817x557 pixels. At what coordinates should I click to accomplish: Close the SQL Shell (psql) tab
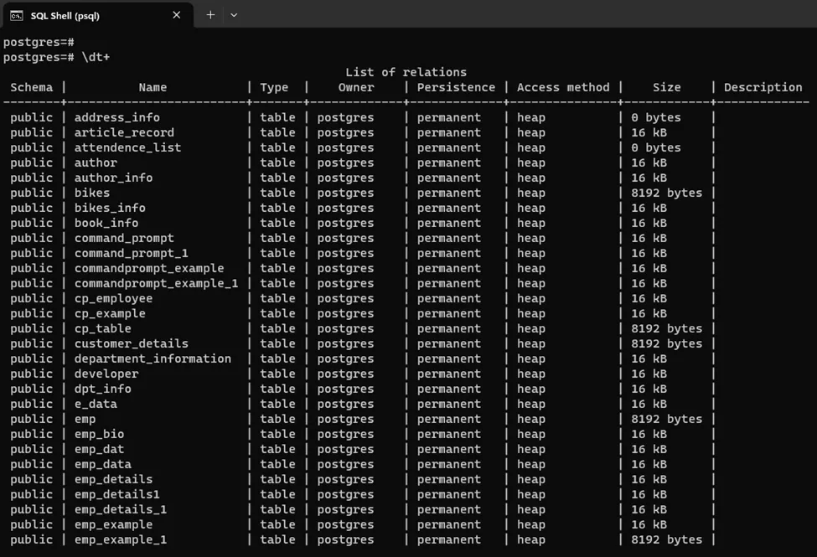click(x=176, y=15)
